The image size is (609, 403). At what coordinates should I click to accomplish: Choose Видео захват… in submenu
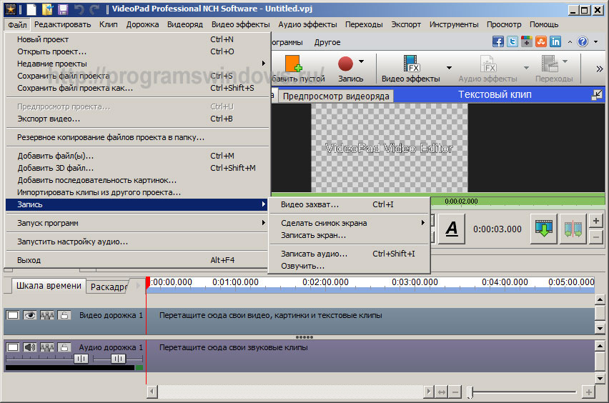[349, 204]
